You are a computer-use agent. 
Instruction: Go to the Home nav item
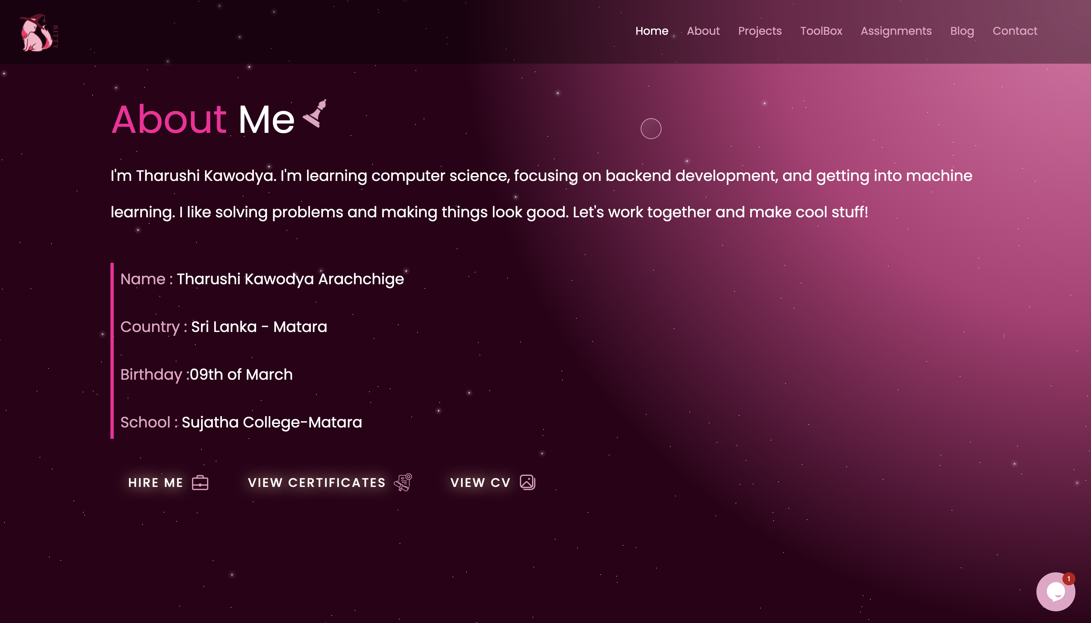click(x=652, y=31)
